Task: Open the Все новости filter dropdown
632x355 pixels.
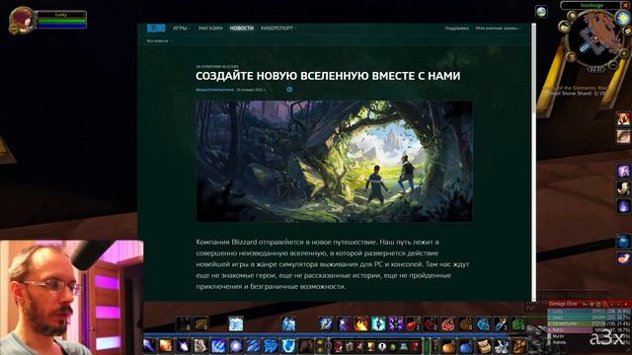Action: click(x=159, y=41)
